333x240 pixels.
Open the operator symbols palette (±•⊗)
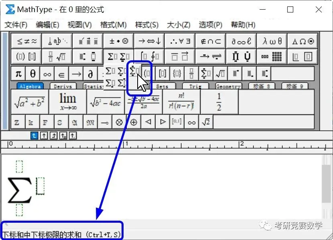118,41
